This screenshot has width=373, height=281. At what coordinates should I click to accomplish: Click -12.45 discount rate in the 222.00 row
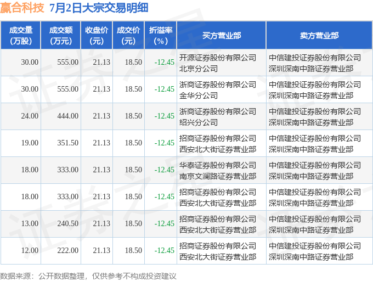pos(165,250)
